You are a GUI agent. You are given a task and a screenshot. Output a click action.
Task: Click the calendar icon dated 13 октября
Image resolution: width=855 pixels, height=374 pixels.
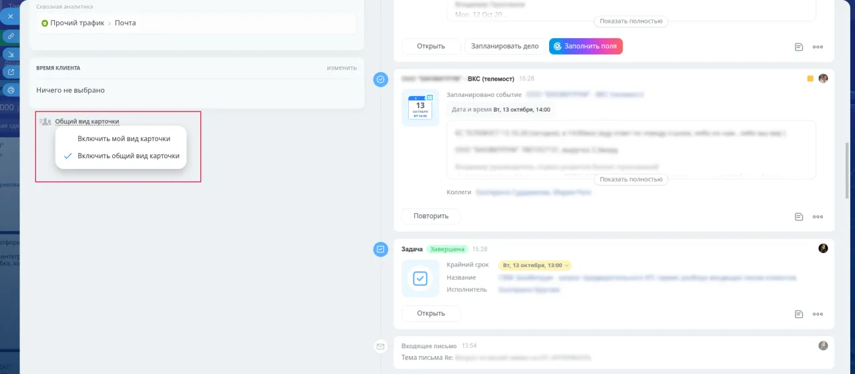[420, 108]
